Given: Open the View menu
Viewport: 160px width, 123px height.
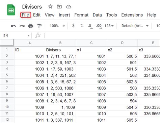Looking at the screenshot, I should point(50,15).
